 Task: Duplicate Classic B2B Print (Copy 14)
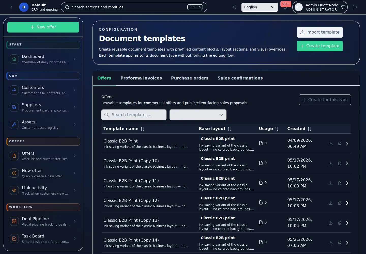[x=340, y=243]
